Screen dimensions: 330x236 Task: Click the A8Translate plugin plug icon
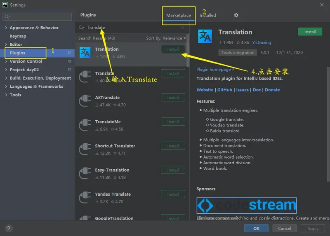pos(85,101)
